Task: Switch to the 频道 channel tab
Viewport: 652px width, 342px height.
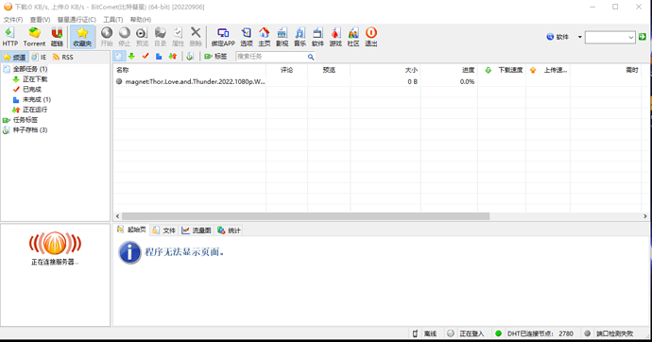Action: [14, 57]
